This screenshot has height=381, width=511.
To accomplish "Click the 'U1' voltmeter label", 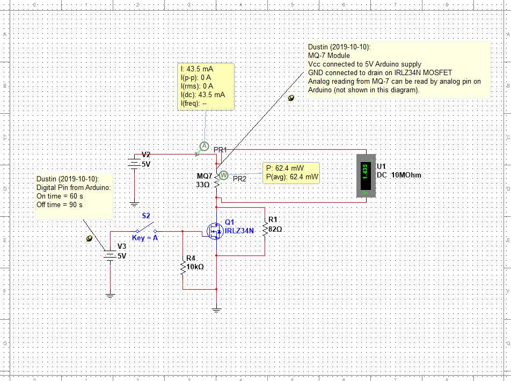I will click(381, 166).
